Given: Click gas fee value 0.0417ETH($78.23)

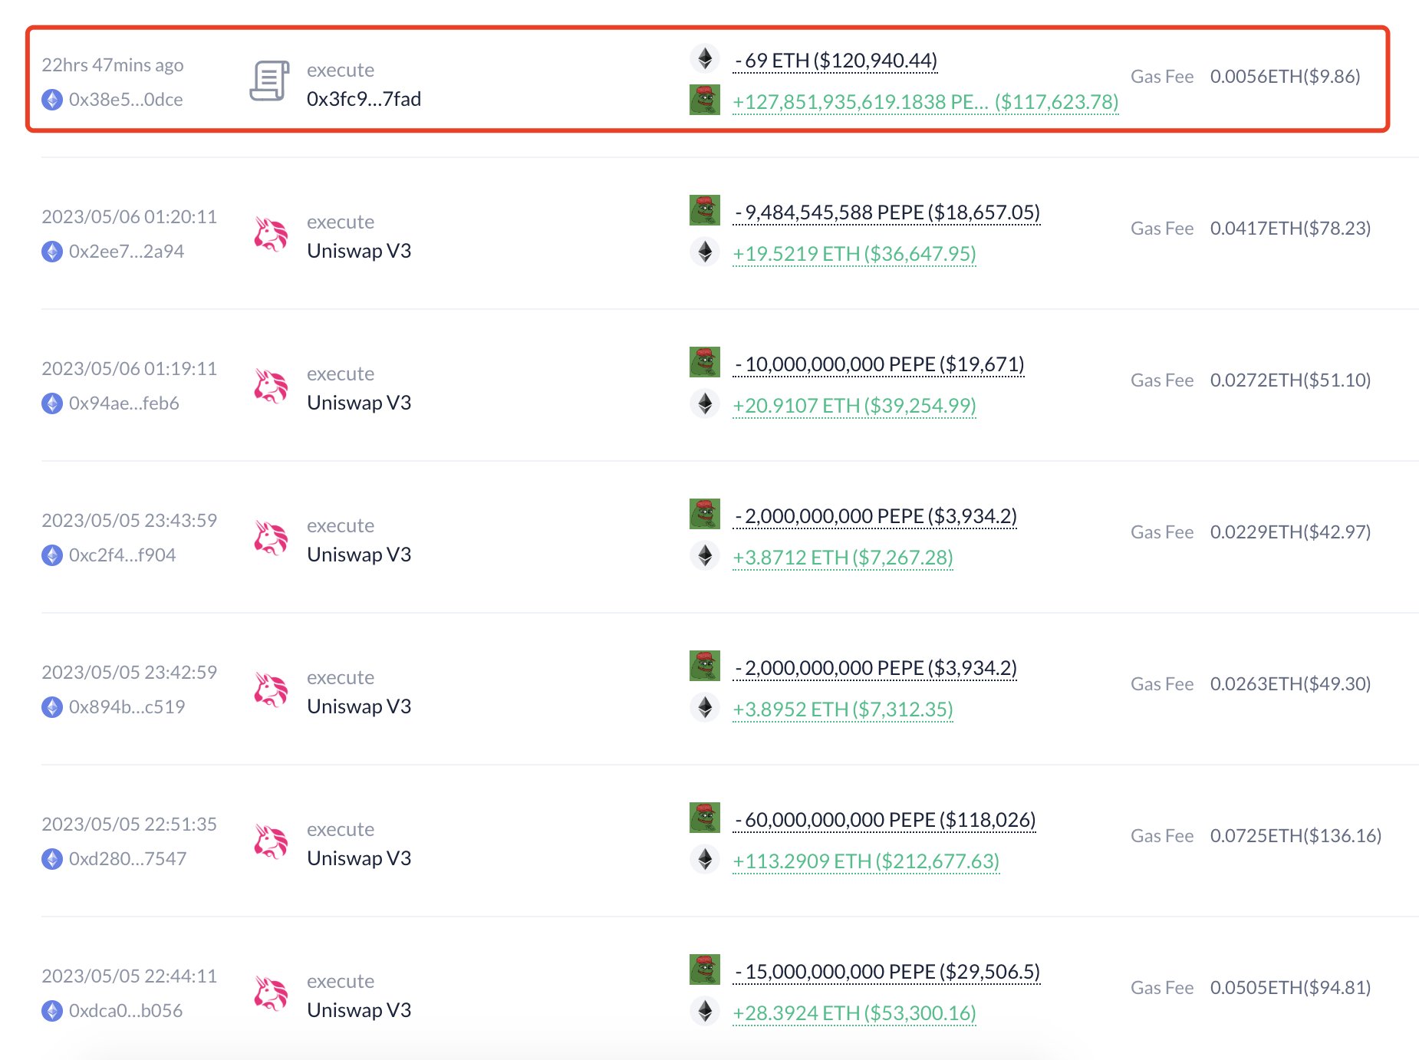Looking at the screenshot, I should [1291, 228].
